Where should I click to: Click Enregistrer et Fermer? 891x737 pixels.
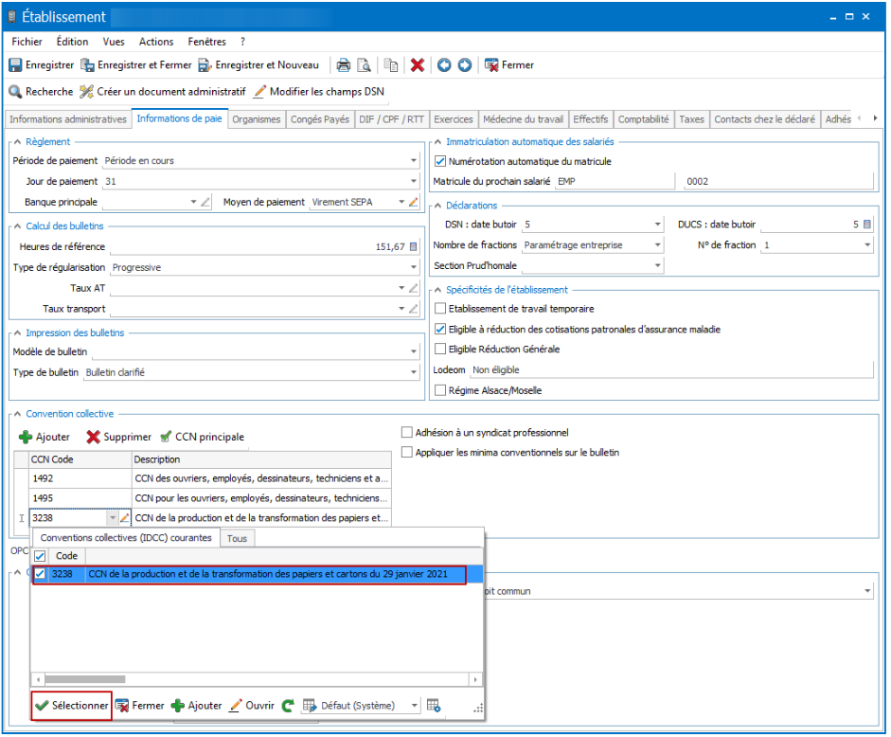(136, 65)
